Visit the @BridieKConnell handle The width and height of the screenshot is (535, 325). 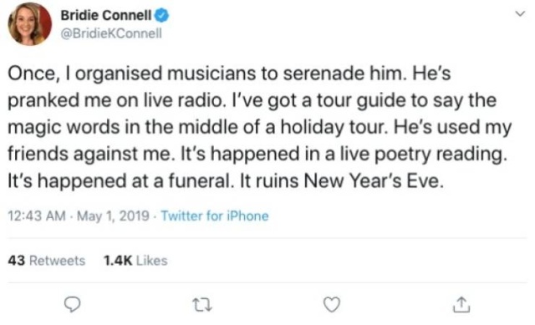click(x=111, y=33)
